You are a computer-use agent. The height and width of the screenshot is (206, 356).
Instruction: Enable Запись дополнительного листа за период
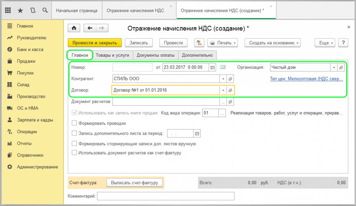click(x=74, y=133)
